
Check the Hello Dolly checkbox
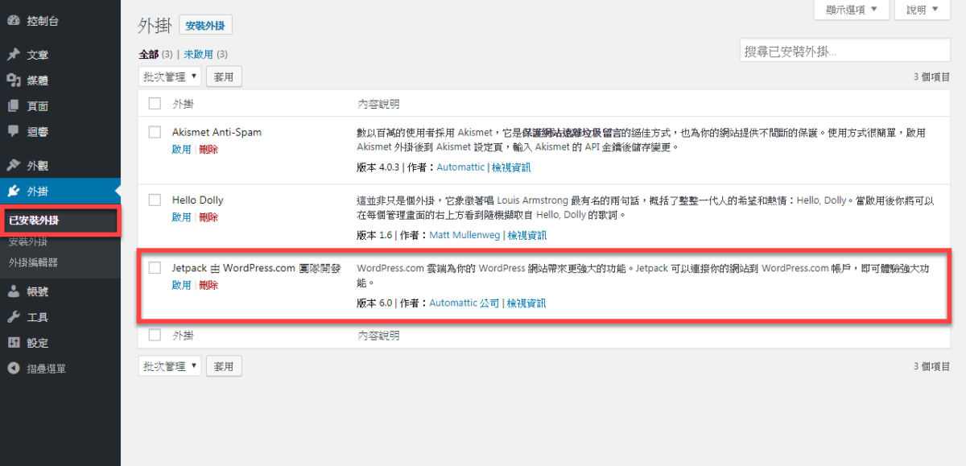pos(155,200)
